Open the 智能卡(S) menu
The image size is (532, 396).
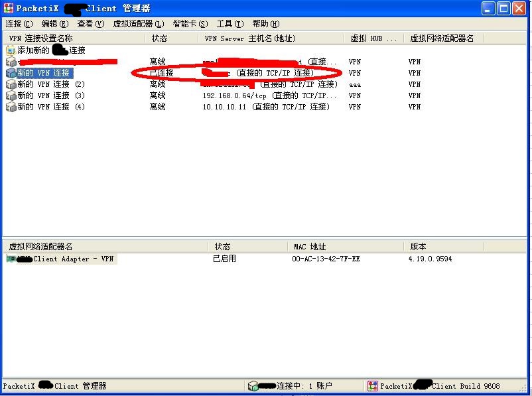pyautogui.click(x=190, y=24)
